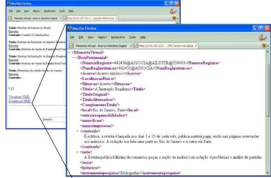Open Tools menu in front Firefox window

(x=132, y=37)
